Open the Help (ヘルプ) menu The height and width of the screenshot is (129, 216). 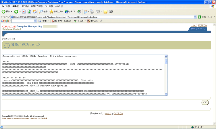(59, 6)
